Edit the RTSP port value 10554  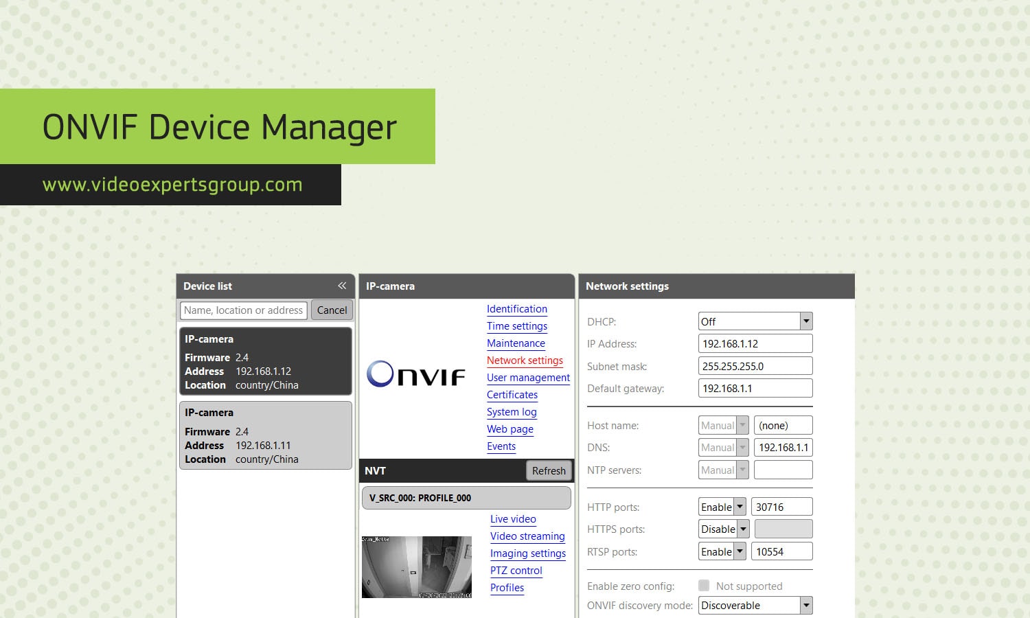782,551
